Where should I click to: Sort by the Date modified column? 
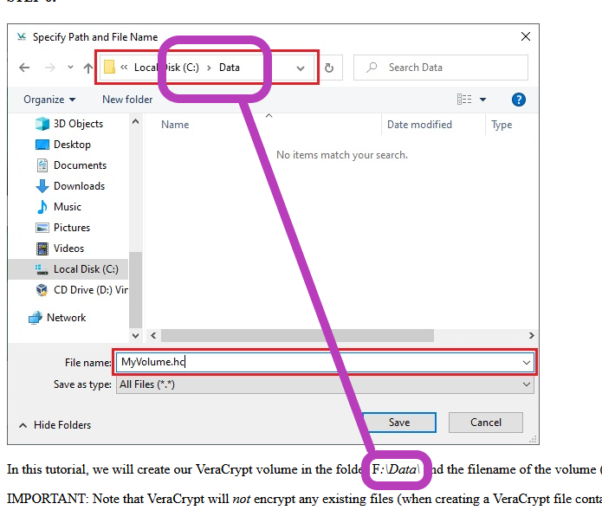click(x=419, y=125)
